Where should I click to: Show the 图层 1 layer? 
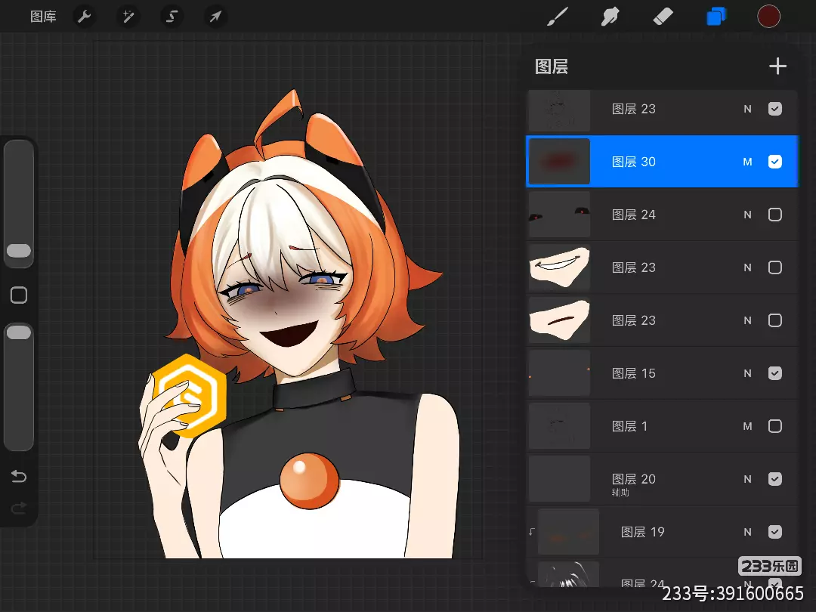pos(775,426)
